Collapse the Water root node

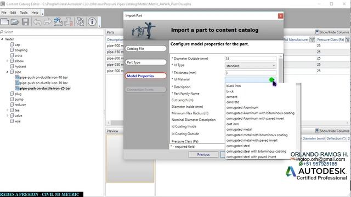[x=2, y=39]
